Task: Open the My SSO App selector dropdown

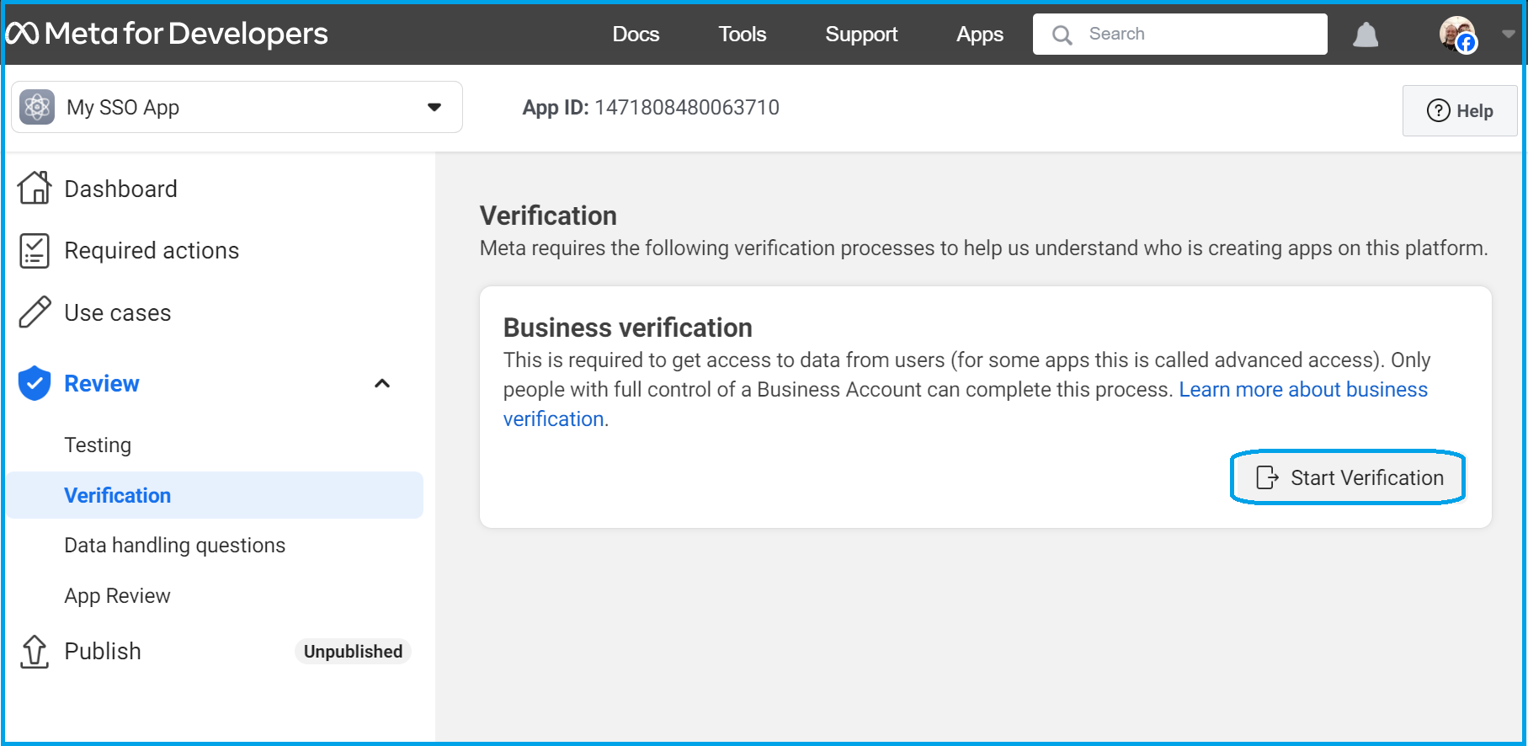Action: pyautogui.click(x=237, y=107)
